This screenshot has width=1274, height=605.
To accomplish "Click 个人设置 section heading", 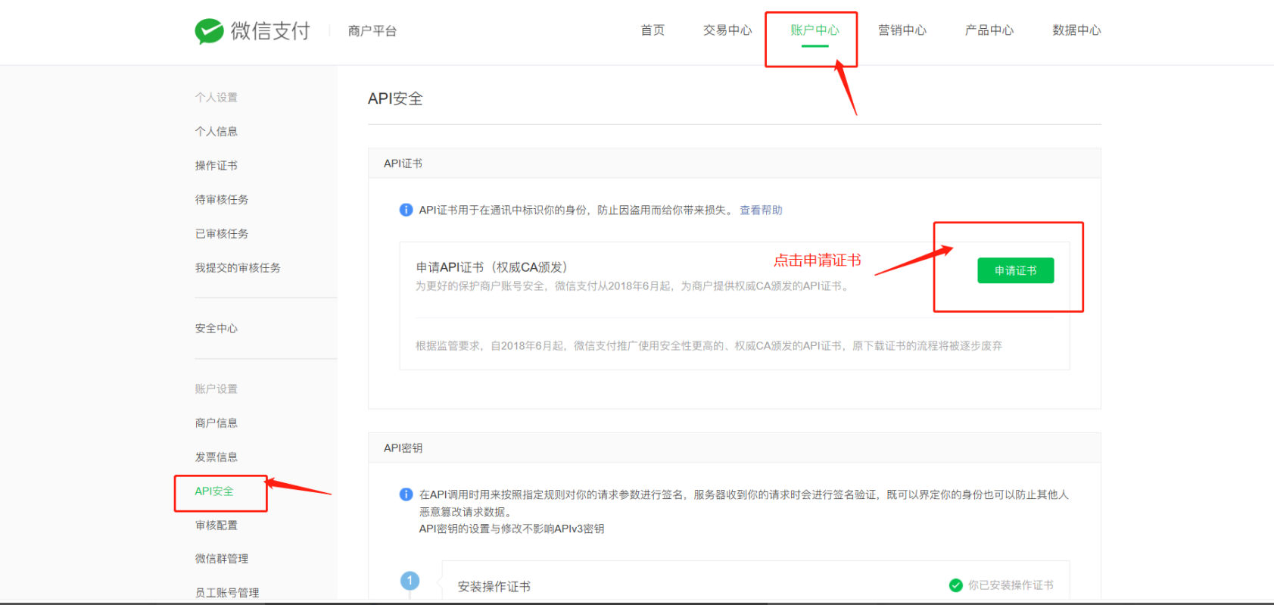I will 216,97.
